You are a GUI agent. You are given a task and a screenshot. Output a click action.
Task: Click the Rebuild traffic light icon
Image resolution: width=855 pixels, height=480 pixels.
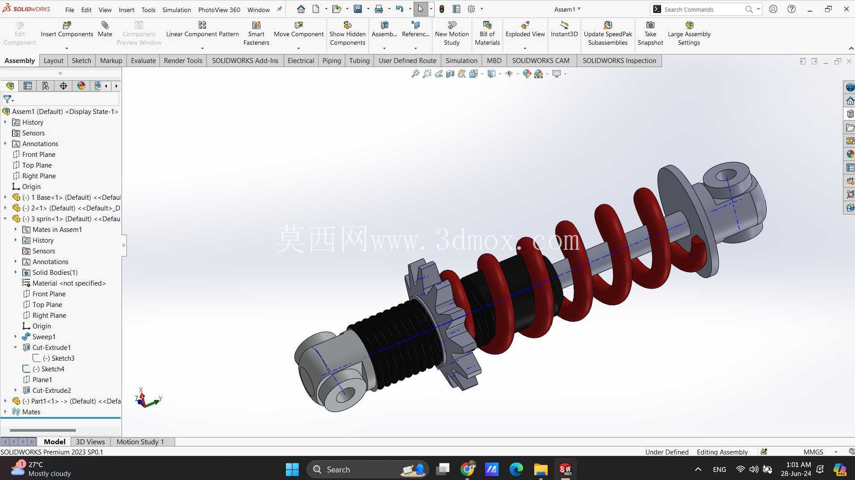tap(442, 9)
